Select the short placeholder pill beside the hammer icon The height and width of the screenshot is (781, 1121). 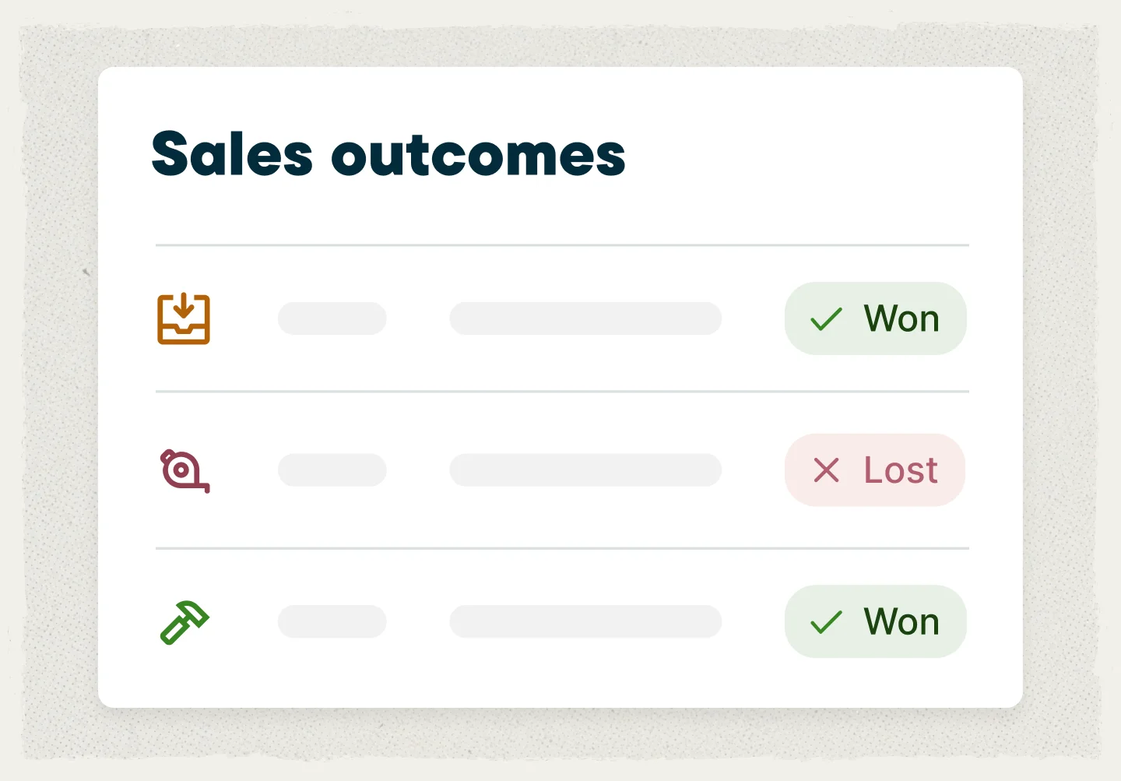[332, 621]
